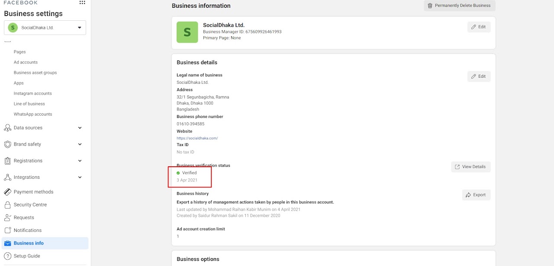Image resolution: width=554 pixels, height=266 pixels.
Task: Expand the Registrations section chevron
Action: (80, 161)
